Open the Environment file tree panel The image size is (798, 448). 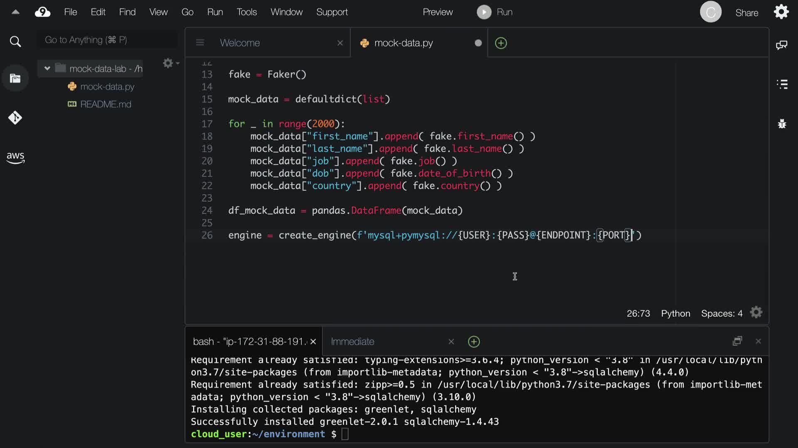[x=15, y=78]
